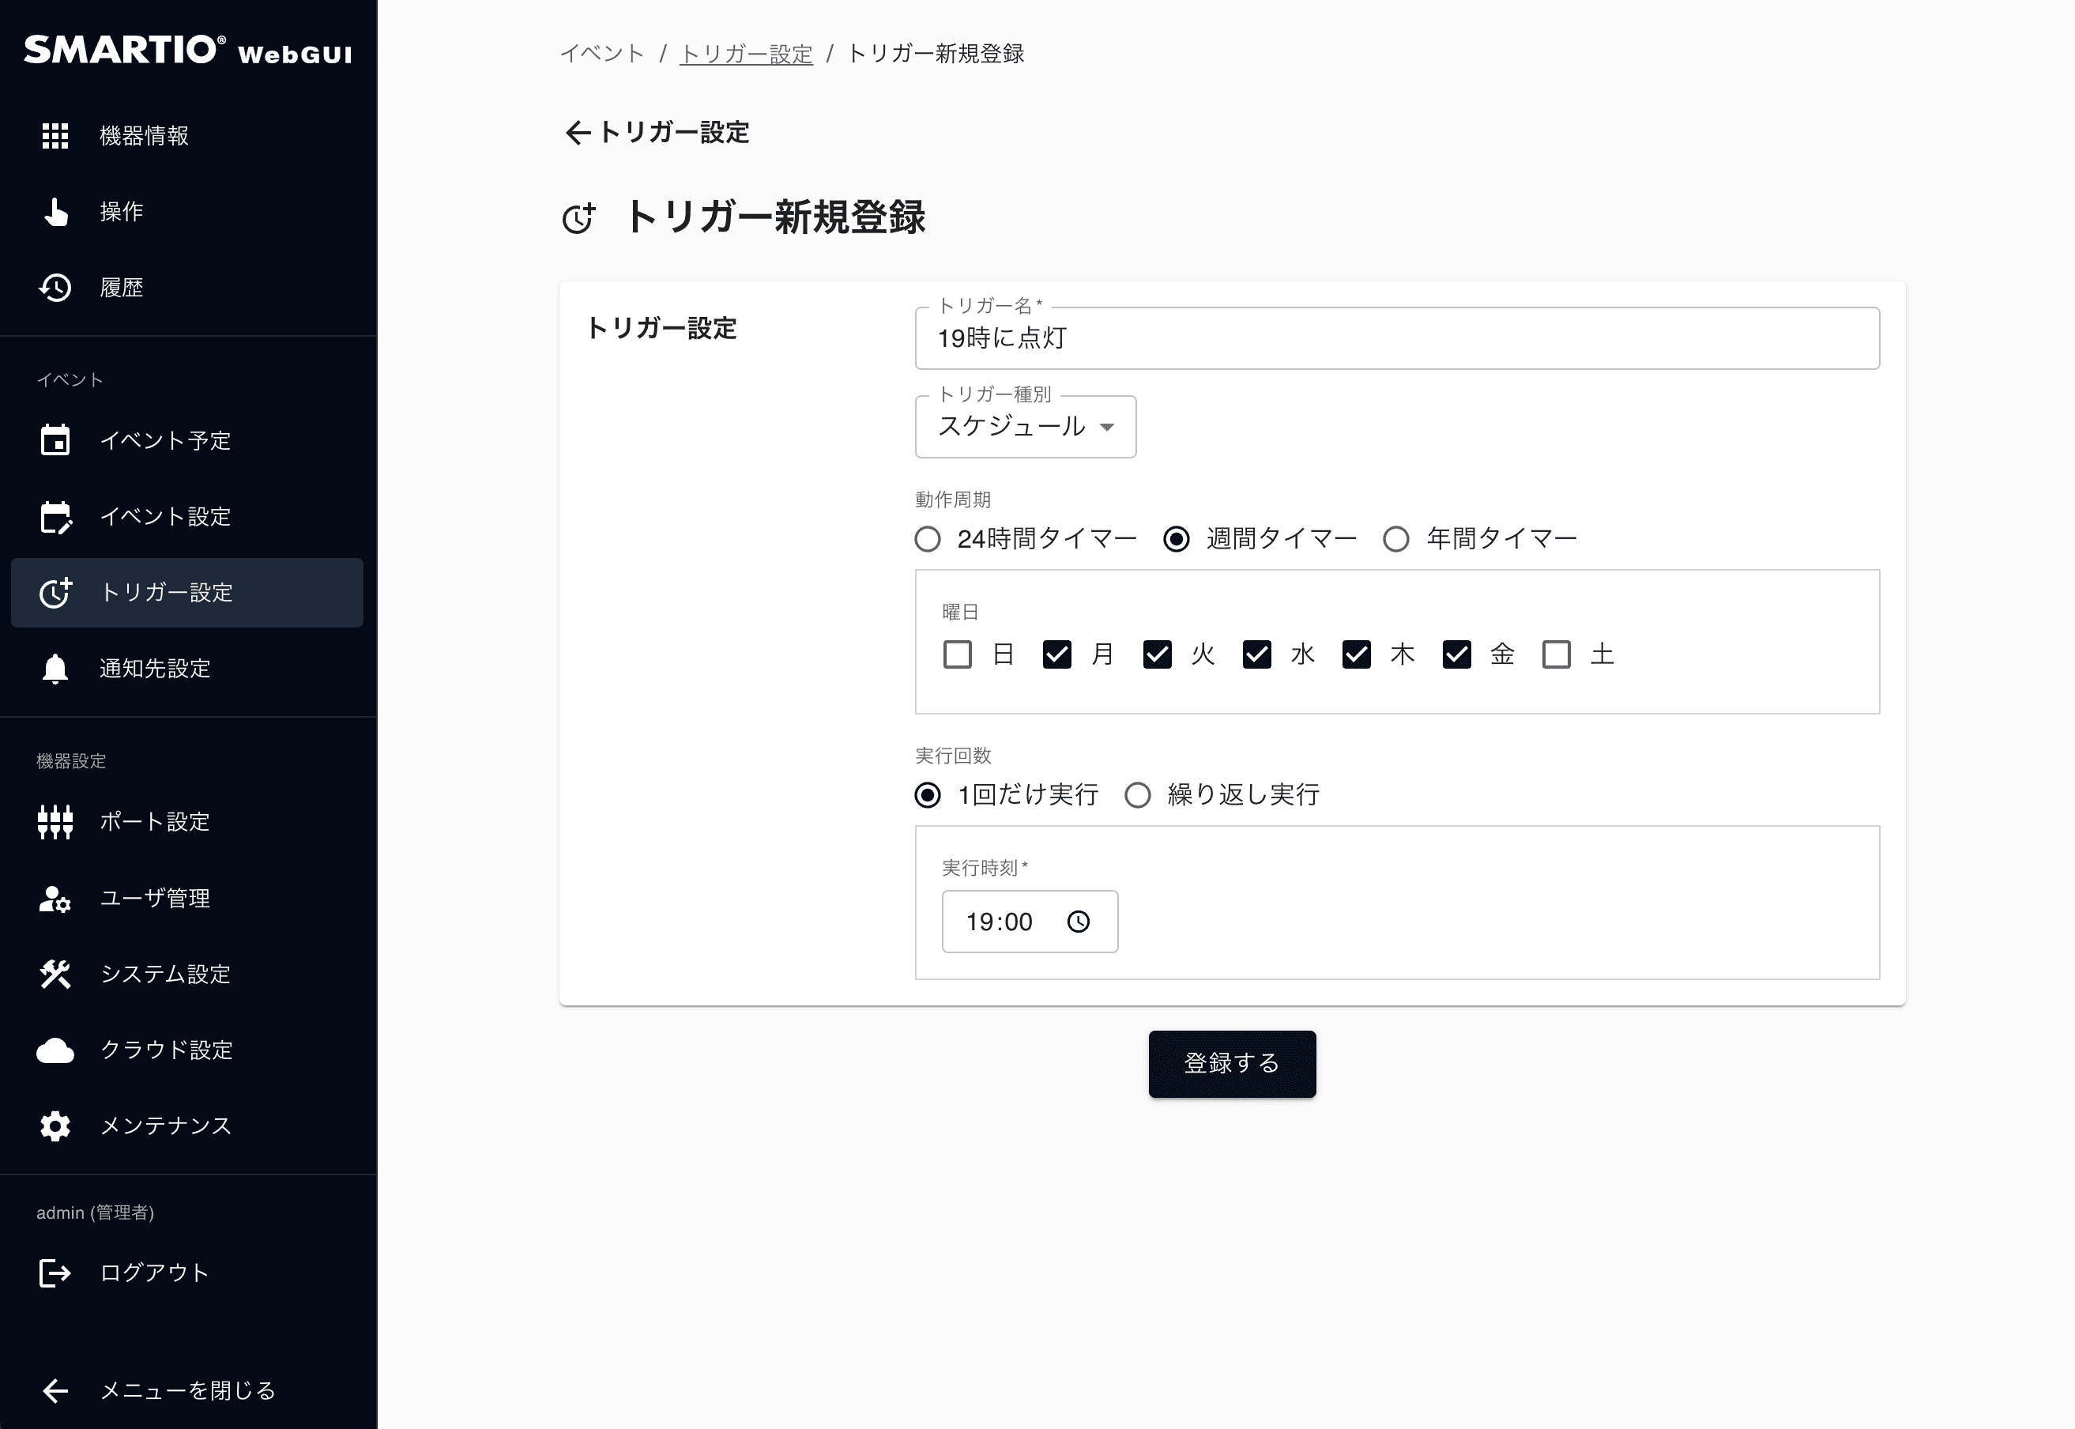
Task: Open the トリガー種別 dropdown showing スケジュール
Action: (x=1025, y=427)
